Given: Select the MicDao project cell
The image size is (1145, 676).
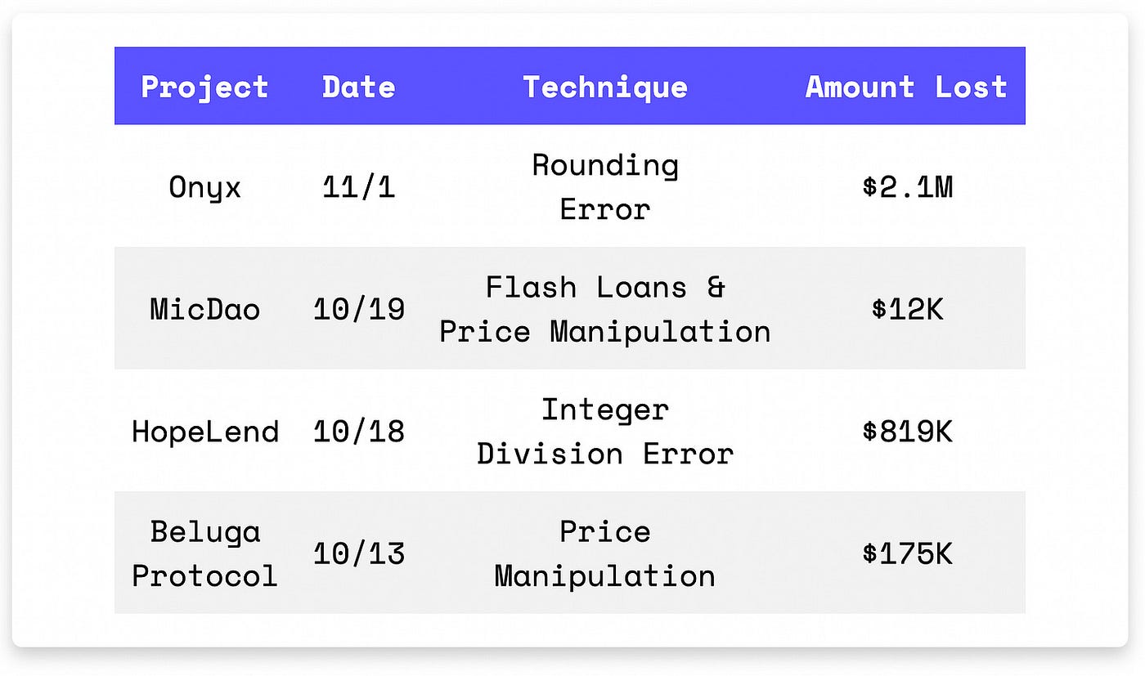Looking at the screenshot, I should pos(204,309).
